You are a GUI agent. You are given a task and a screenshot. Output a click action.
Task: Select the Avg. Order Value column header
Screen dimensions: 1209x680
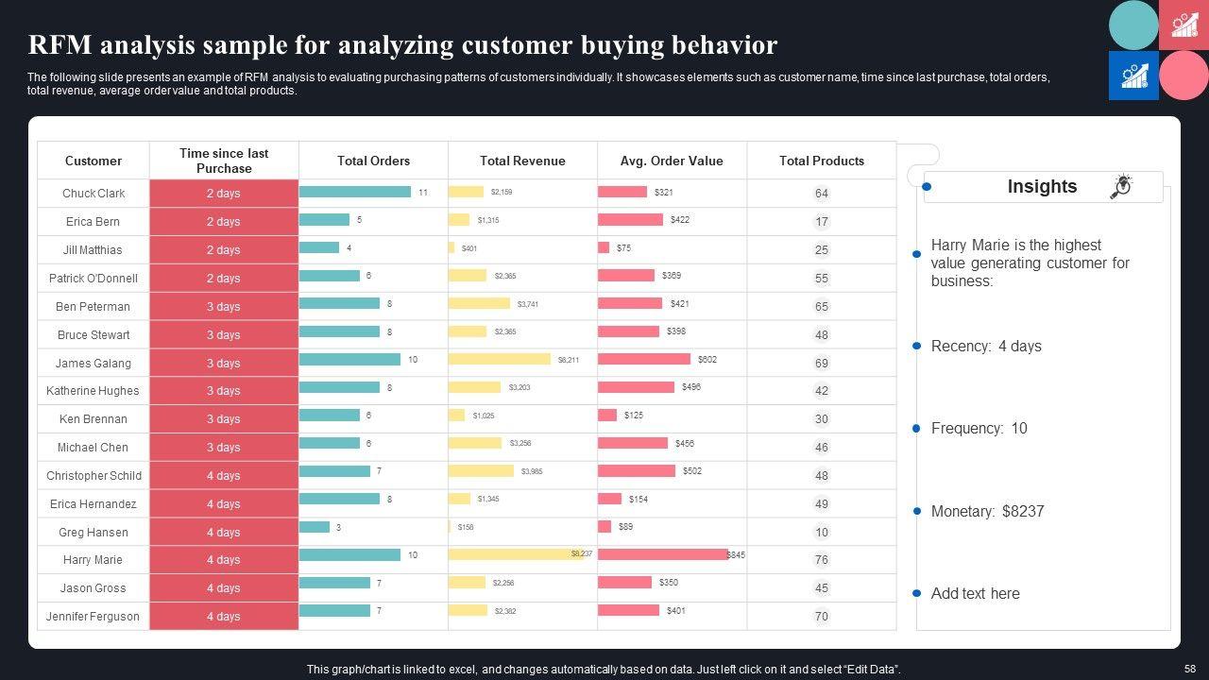tap(672, 161)
